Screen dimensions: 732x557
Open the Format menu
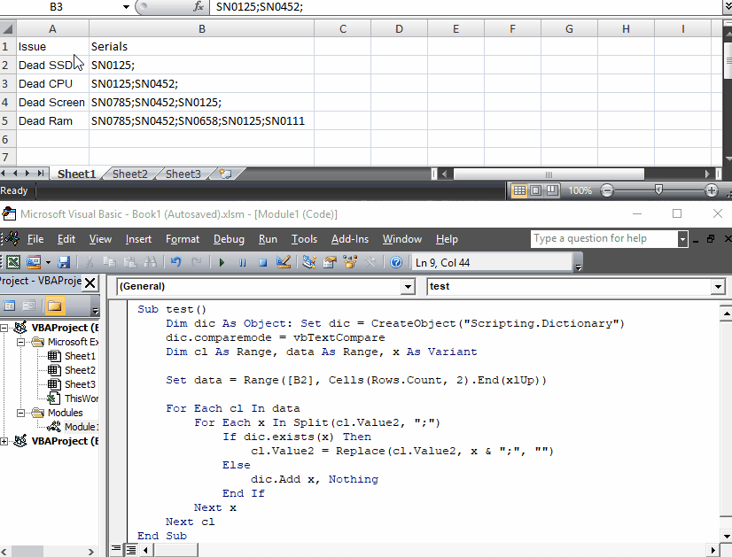pyautogui.click(x=183, y=239)
